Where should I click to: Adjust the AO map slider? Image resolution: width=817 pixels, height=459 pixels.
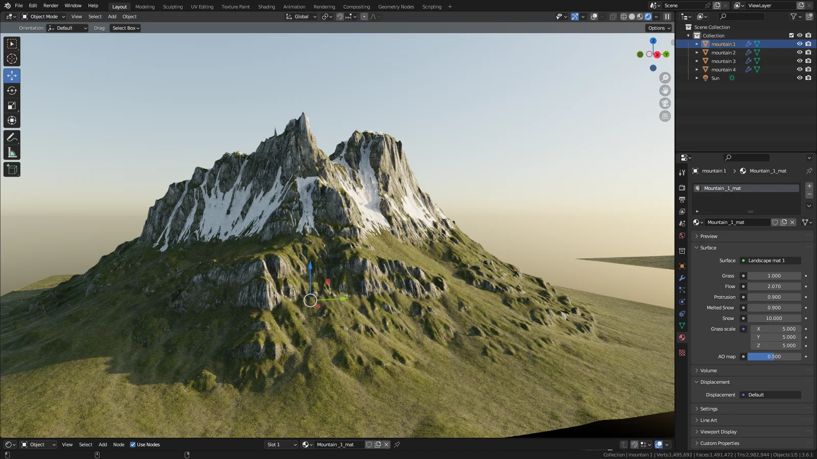click(x=774, y=356)
